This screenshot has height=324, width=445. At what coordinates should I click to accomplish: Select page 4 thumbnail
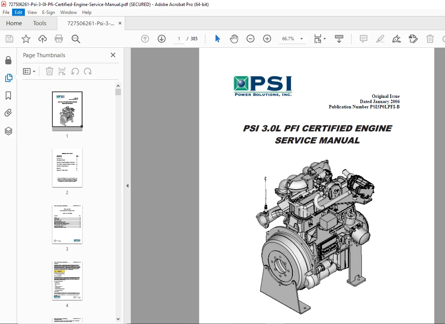coord(67,280)
